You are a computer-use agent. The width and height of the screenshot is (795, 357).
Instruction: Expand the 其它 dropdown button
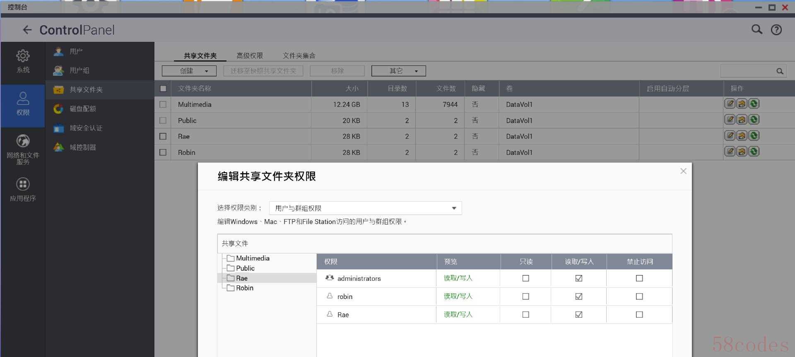[398, 71]
